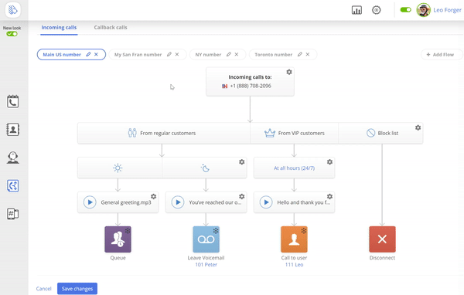Viewport: 464px width, 295px height.
Task: Click the Queue label text
Action: coord(118,258)
